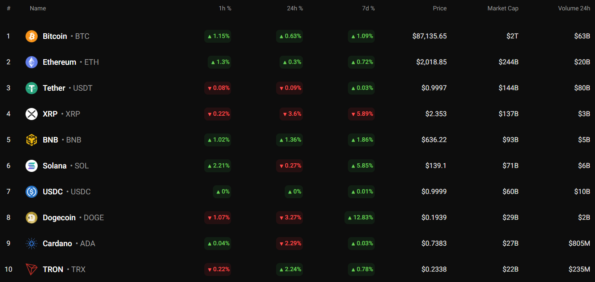Click the Tether green logo icon
This screenshot has width=595, height=282.
pos(32,88)
